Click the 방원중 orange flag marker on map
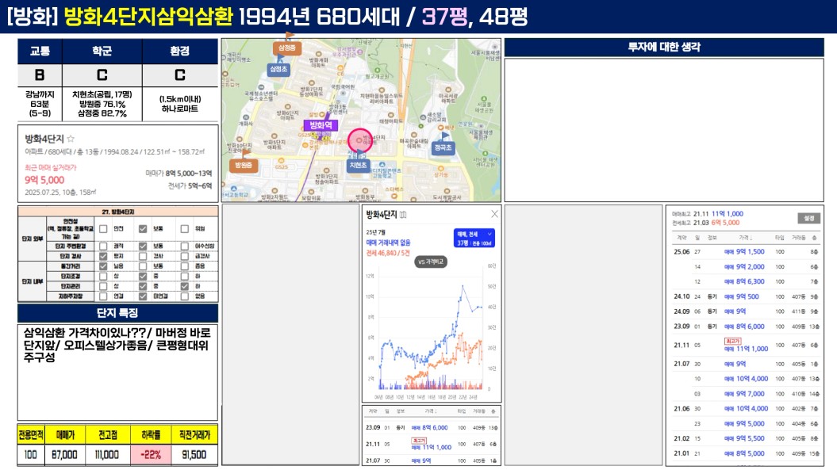 tap(244, 165)
